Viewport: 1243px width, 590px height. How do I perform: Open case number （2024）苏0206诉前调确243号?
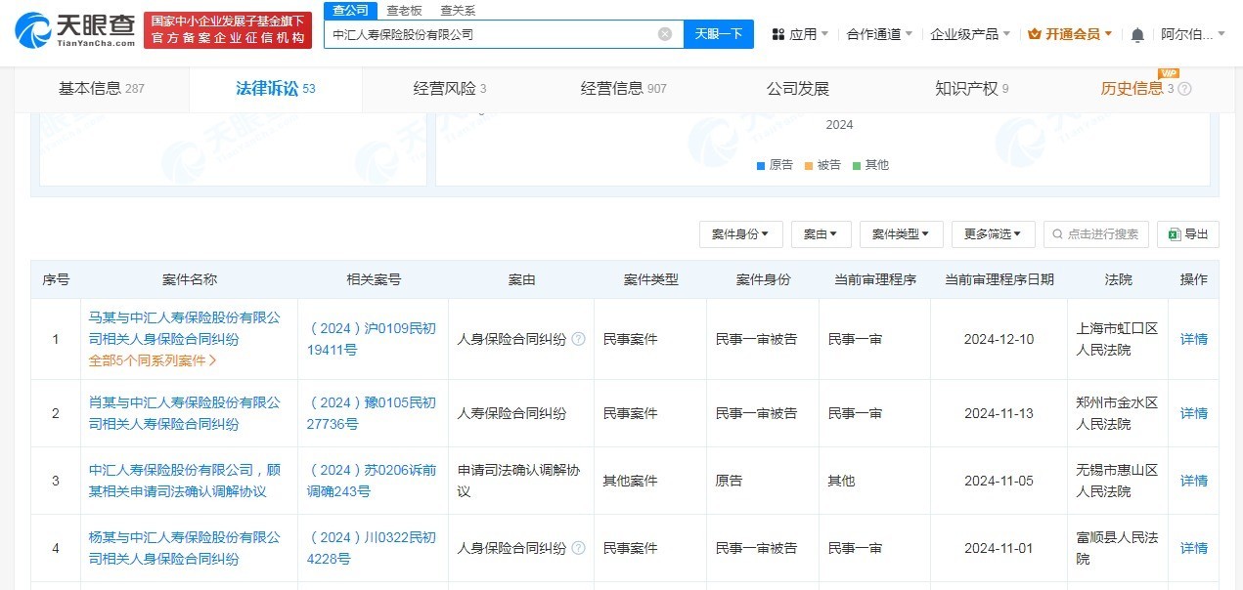click(x=372, y=481)
